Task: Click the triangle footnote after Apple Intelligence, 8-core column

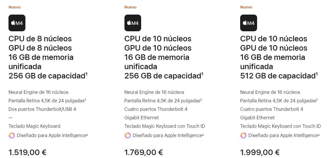Action: [87, 134]
